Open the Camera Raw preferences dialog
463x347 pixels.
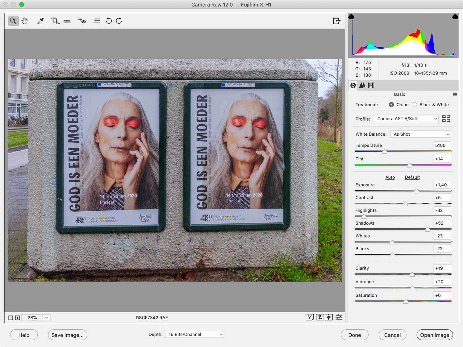pos(97,21)
